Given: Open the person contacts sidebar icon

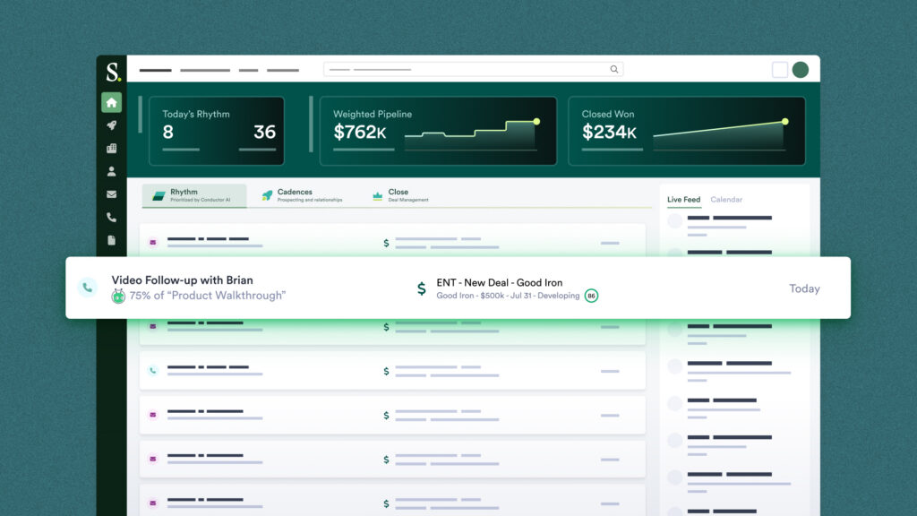Looking at the screenshot, I should click(111, 171).
